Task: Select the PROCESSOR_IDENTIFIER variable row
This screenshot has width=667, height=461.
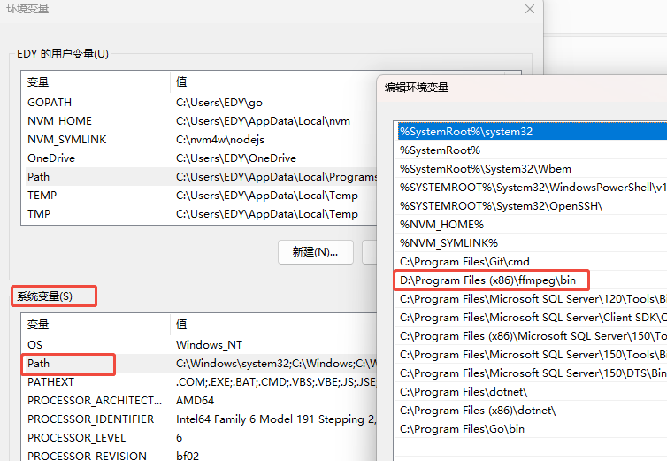Action: point(90,419)
